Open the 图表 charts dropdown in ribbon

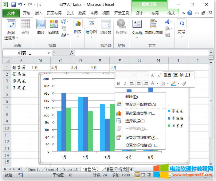[x=78, y=26]
